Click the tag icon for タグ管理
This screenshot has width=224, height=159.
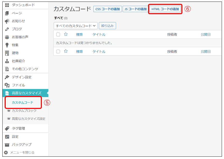click(x=7, y=129)
